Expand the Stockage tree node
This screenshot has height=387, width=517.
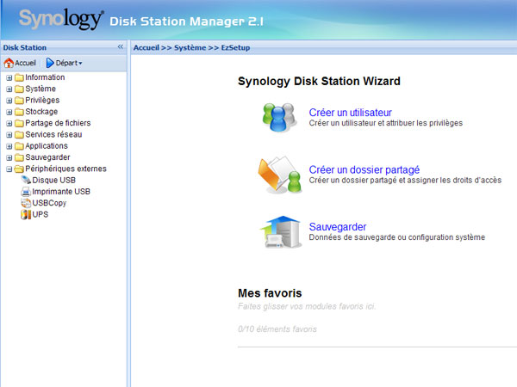coord(9,112)
